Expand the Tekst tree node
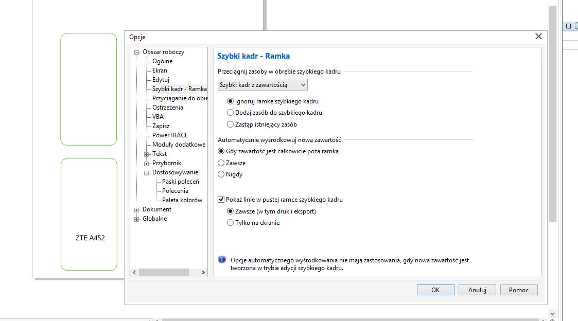578x321 pixels. click(147, 154)
